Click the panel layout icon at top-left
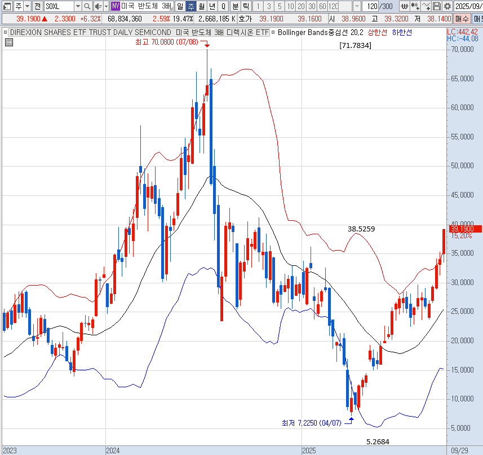The image size is (483, 455). [6, 6]
